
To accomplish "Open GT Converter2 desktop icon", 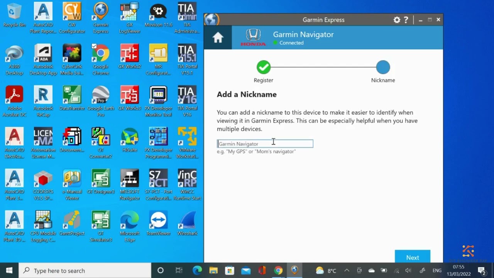I will (101, 143).
